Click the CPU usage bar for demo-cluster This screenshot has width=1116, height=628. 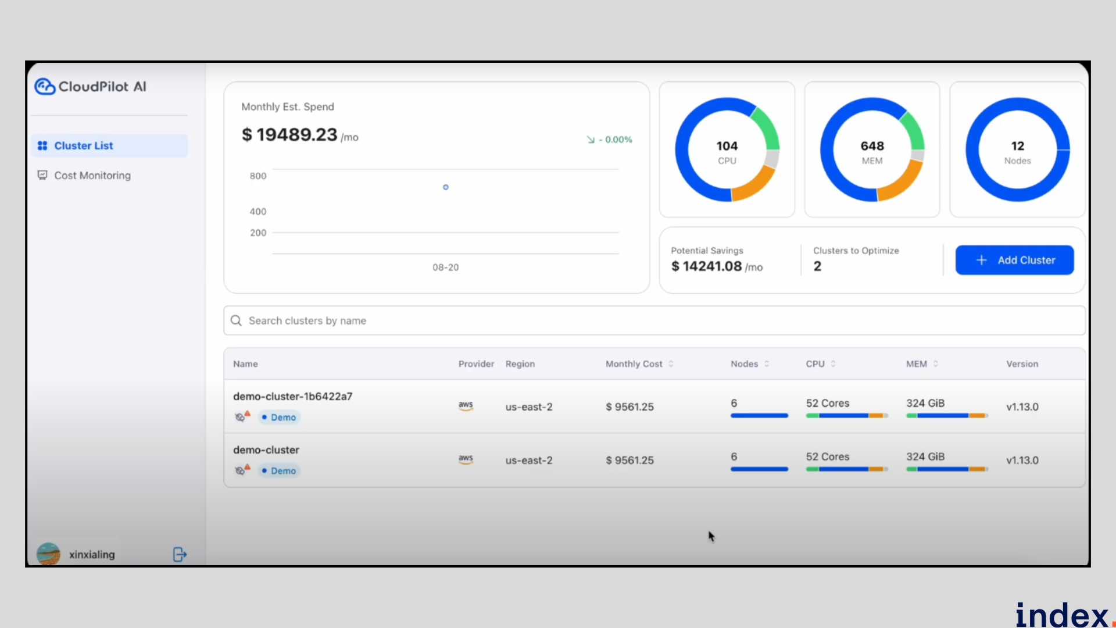click(846, 469)
